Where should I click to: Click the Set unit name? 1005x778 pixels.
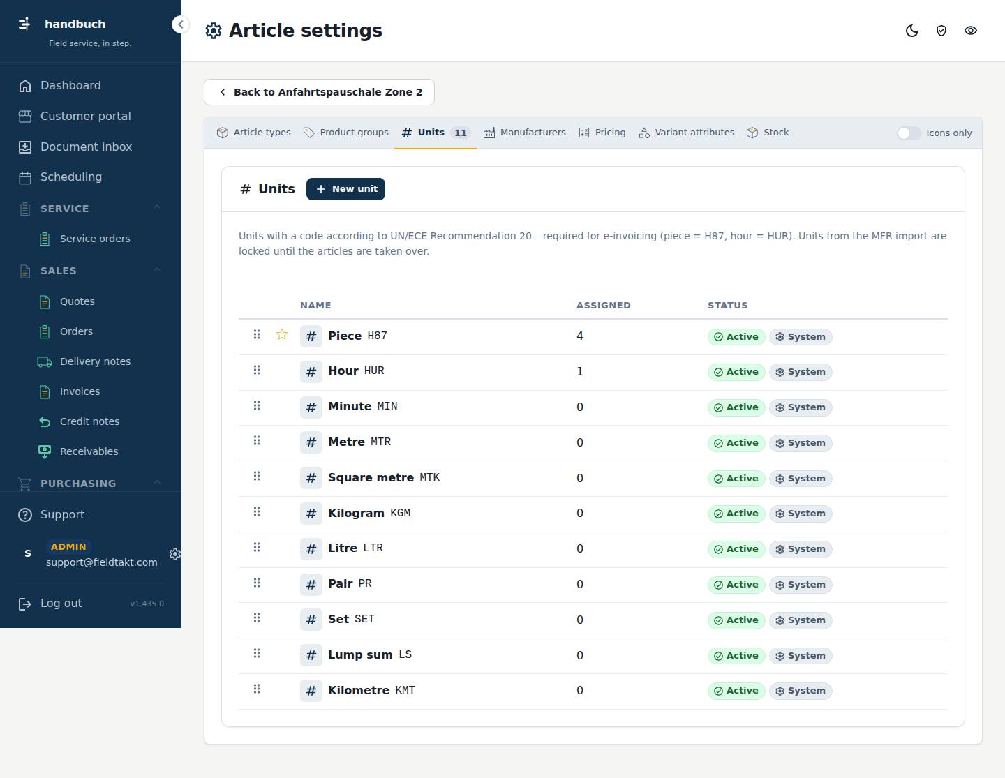pos(338,620)
